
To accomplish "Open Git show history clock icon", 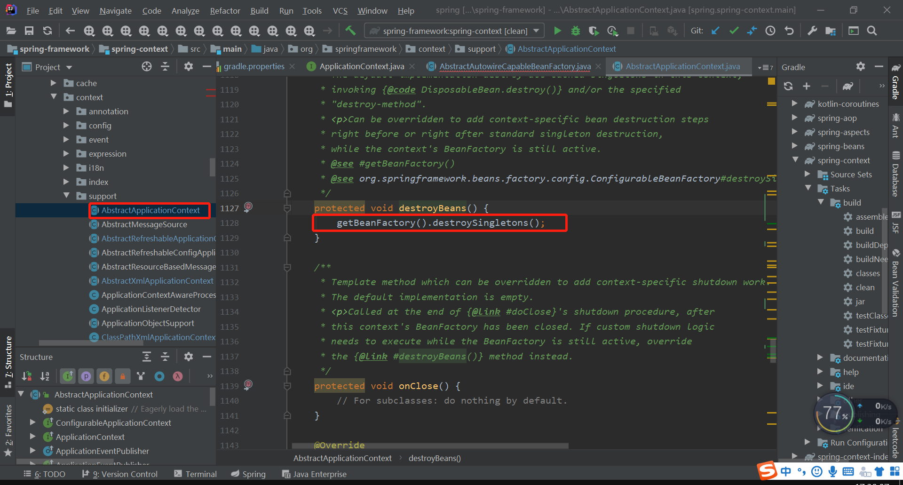I will coord(770,31).
